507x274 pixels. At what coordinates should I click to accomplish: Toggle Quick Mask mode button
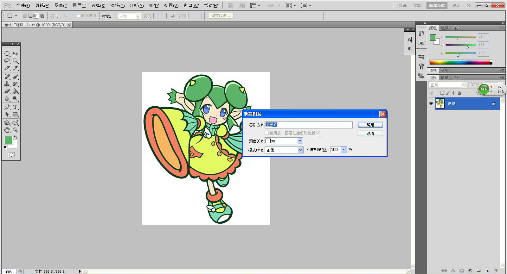pos(11,155)
